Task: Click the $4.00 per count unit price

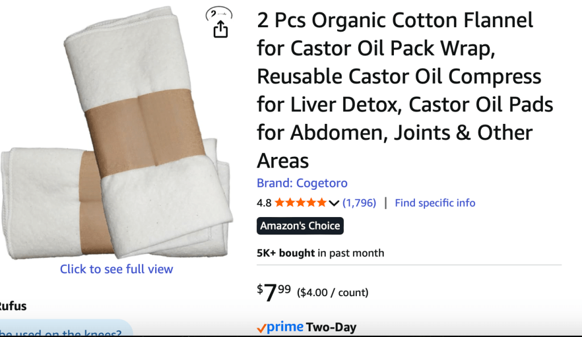Action: 332,293
